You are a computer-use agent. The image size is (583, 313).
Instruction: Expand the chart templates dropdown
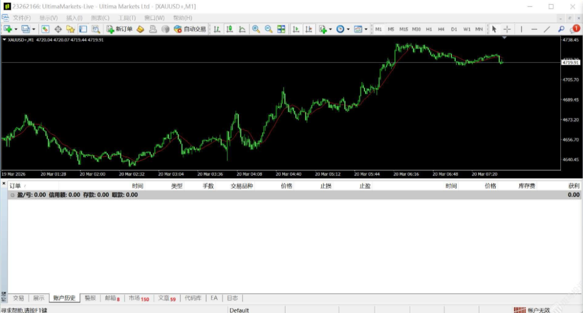(366, 29)
